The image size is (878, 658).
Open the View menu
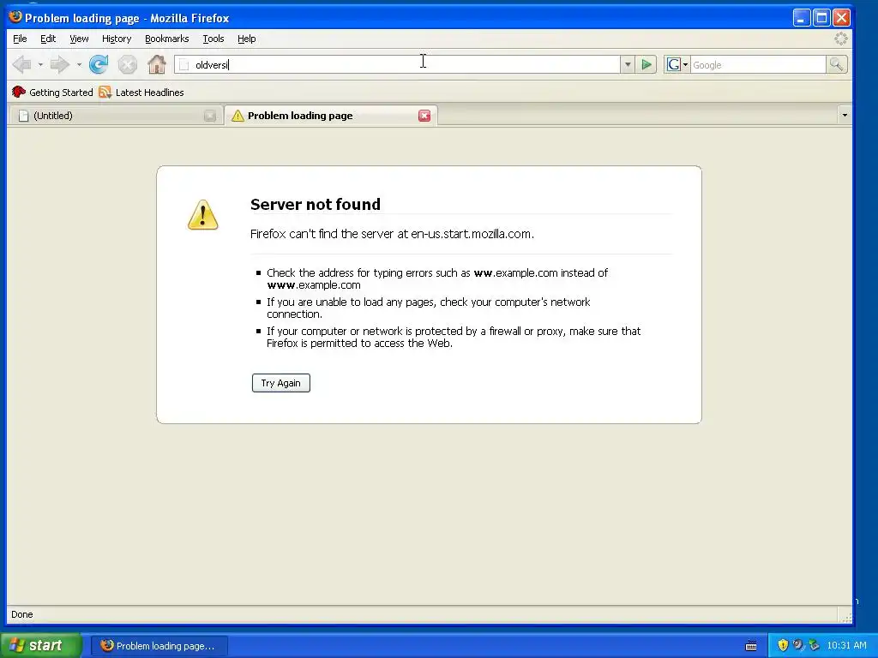click(79, 39)
